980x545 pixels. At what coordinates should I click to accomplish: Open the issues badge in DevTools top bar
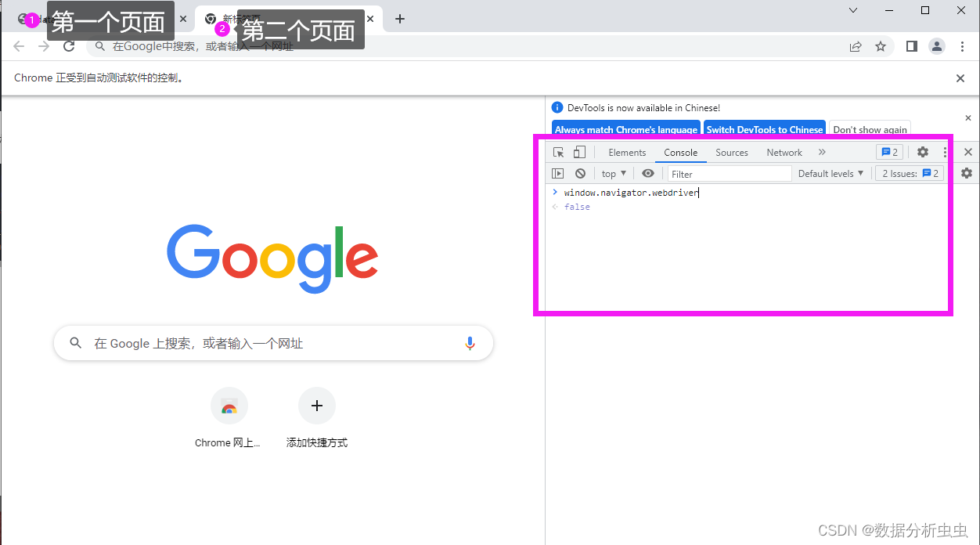(x=889, y=152)
